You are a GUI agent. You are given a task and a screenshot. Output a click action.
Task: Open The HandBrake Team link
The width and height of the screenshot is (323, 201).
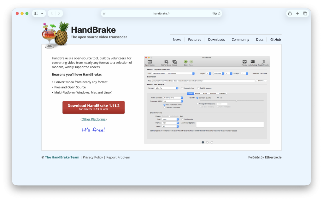[62, 157]
